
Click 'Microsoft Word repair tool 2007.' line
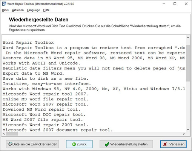tap(45, 94)
